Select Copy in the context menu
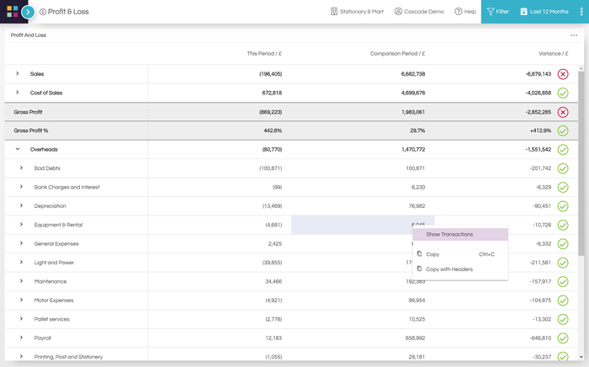The width and height of the screenshot is (589, 367). click(x=460, y=254)
